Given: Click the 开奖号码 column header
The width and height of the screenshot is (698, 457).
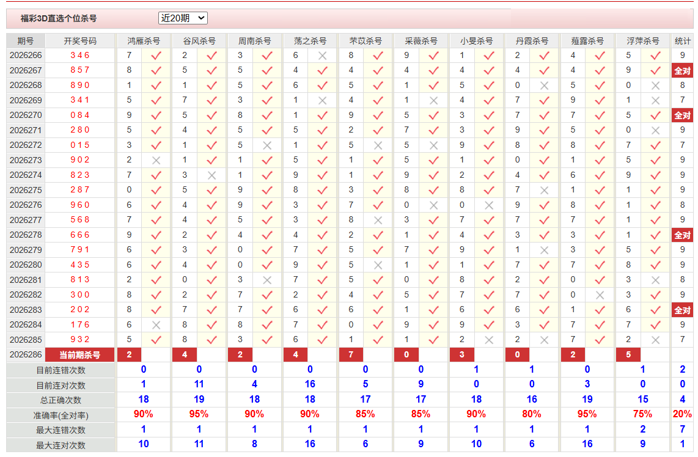Looking at the screenshot, I should click(80, 41).
